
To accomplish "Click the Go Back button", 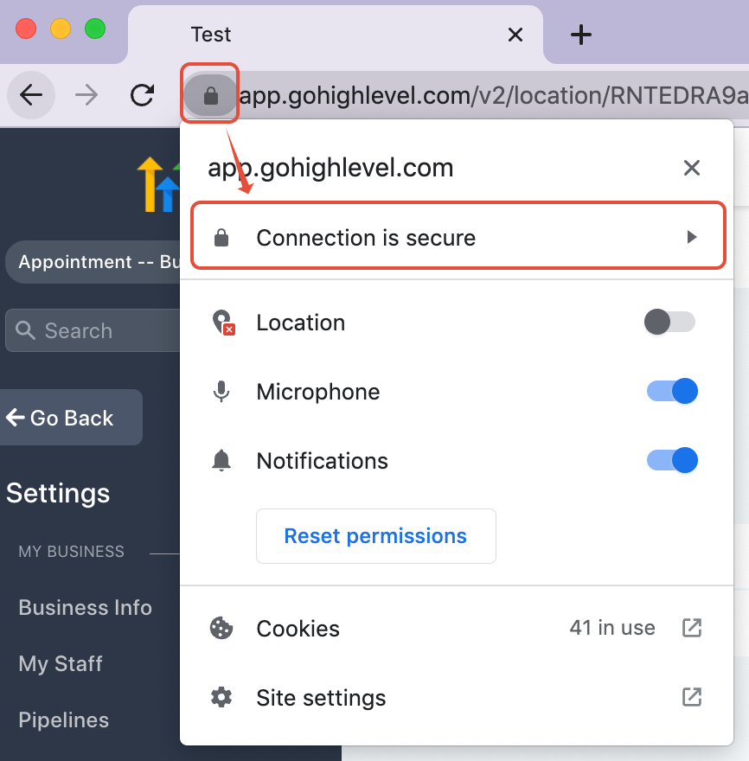I will coord(71,418).
